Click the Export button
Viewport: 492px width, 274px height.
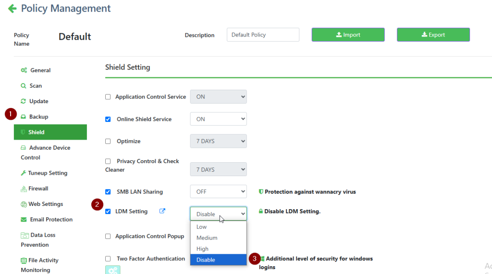433,35
